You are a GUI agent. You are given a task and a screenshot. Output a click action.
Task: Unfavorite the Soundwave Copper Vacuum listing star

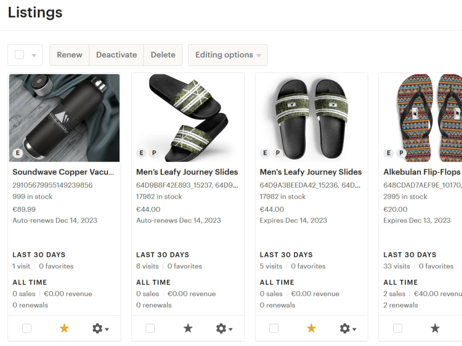point(64,328)
